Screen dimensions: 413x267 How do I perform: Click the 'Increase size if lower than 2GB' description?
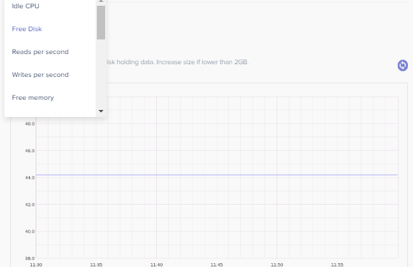[x=203, y=62]
